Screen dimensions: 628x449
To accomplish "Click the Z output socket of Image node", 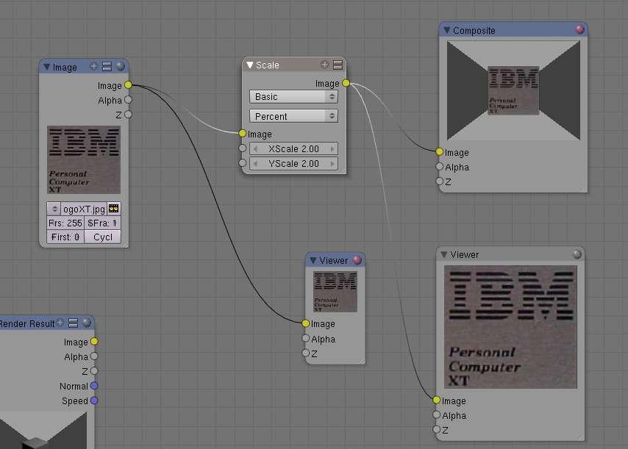I will click(128, 115).
